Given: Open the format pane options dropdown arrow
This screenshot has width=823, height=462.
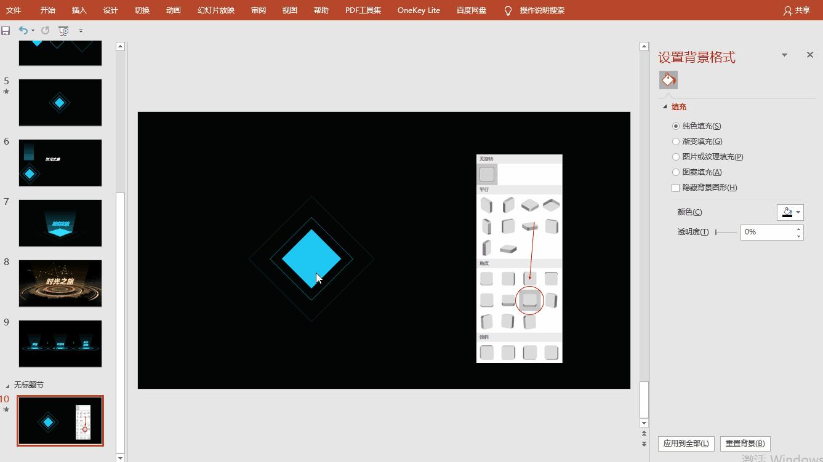Looking at the screenshot, I should click(784, 55).
